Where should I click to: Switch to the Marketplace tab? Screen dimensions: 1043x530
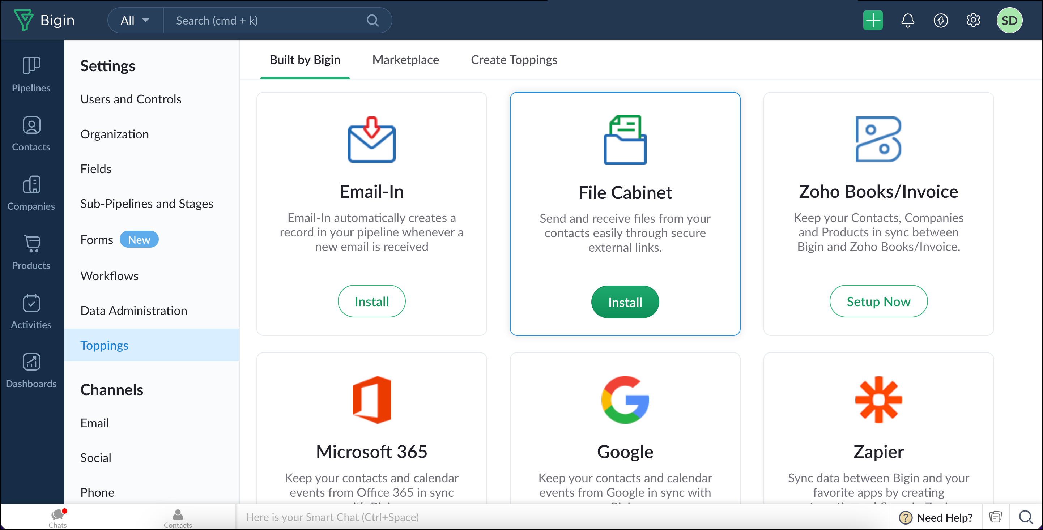tap(405, 60)
